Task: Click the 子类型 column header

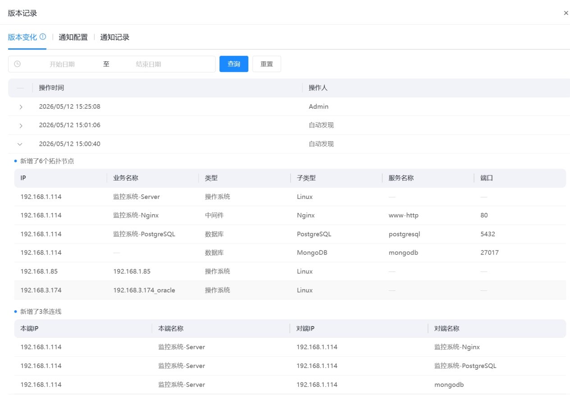Action: pos(306,178)
